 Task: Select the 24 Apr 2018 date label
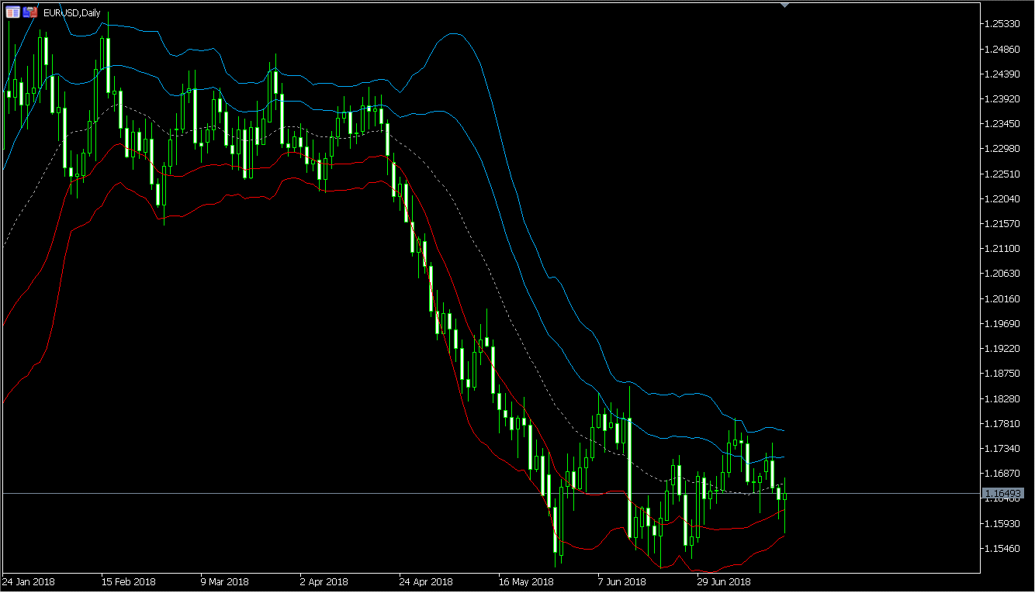(425, 581)
